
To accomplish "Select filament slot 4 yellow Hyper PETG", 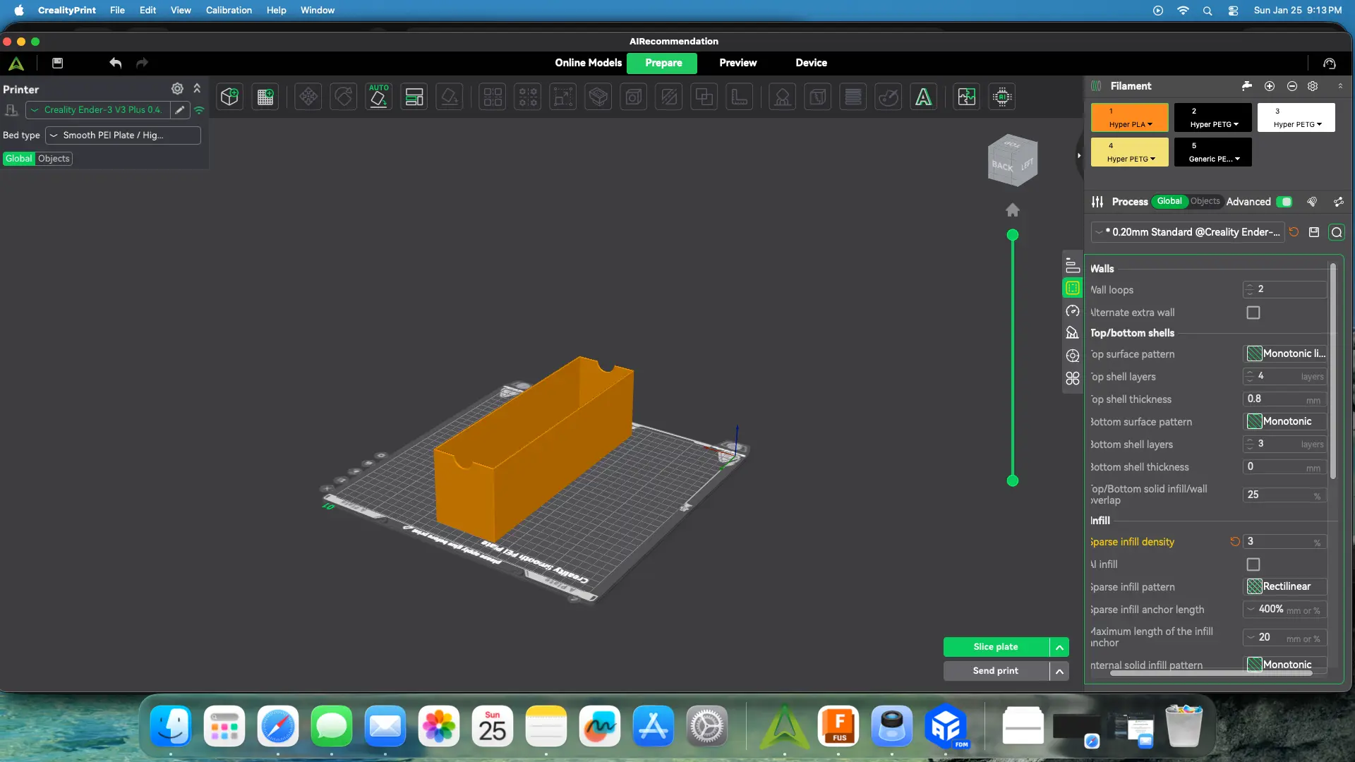I will [1130, 152].
